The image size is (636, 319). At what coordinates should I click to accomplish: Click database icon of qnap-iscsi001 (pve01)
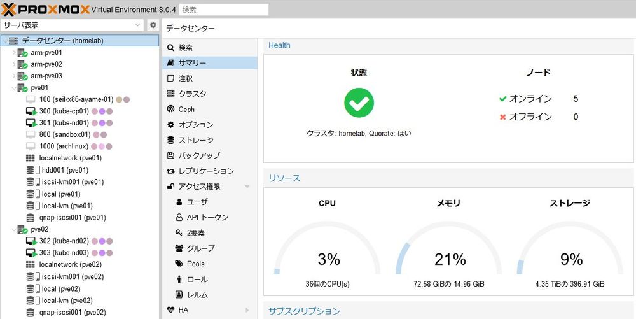[x=31, y=218]
